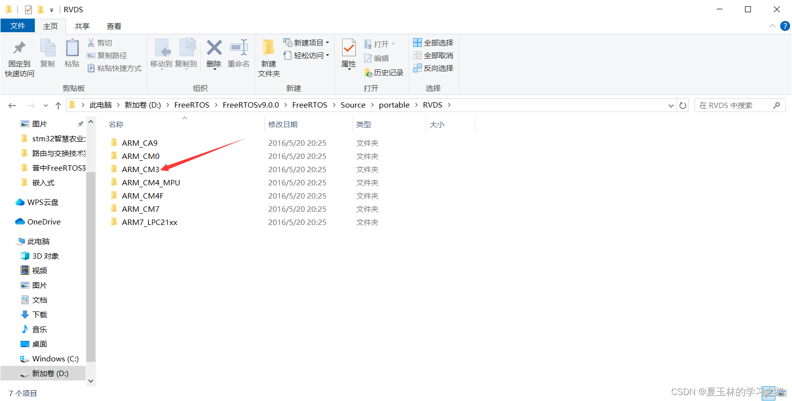Screen dimensions: 792x401
Task: Click Paste shortcut option
Action: [x=115, y=68]
